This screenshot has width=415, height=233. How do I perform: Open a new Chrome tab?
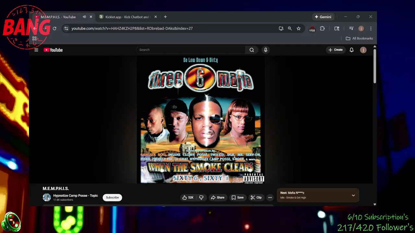pos(165,17)
